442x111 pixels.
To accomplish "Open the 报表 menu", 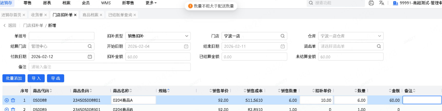I will [47, 3].
